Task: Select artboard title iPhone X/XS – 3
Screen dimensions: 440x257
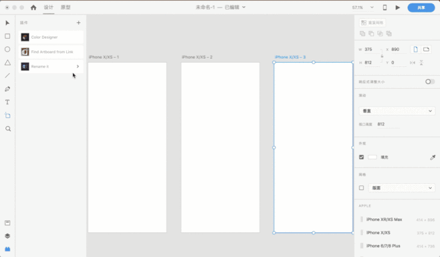Action: click(x=290, y=57)
